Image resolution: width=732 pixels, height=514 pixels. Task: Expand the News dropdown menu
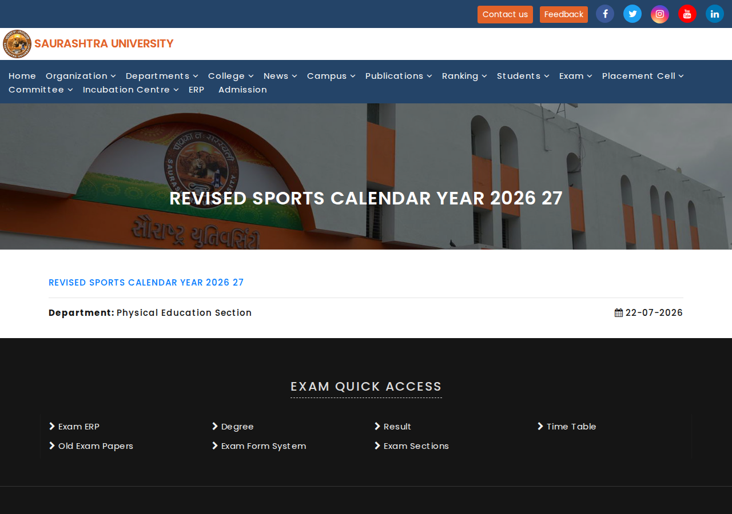coord(280,76)
